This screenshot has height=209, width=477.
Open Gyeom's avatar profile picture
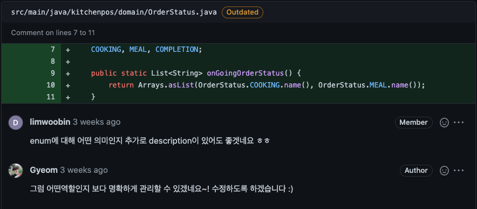pyautogui.click(x=16, y=171)
